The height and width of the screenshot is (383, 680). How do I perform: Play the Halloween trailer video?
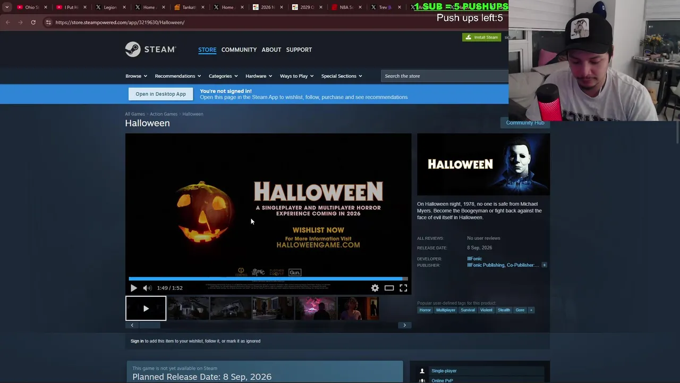coord(133,288)
